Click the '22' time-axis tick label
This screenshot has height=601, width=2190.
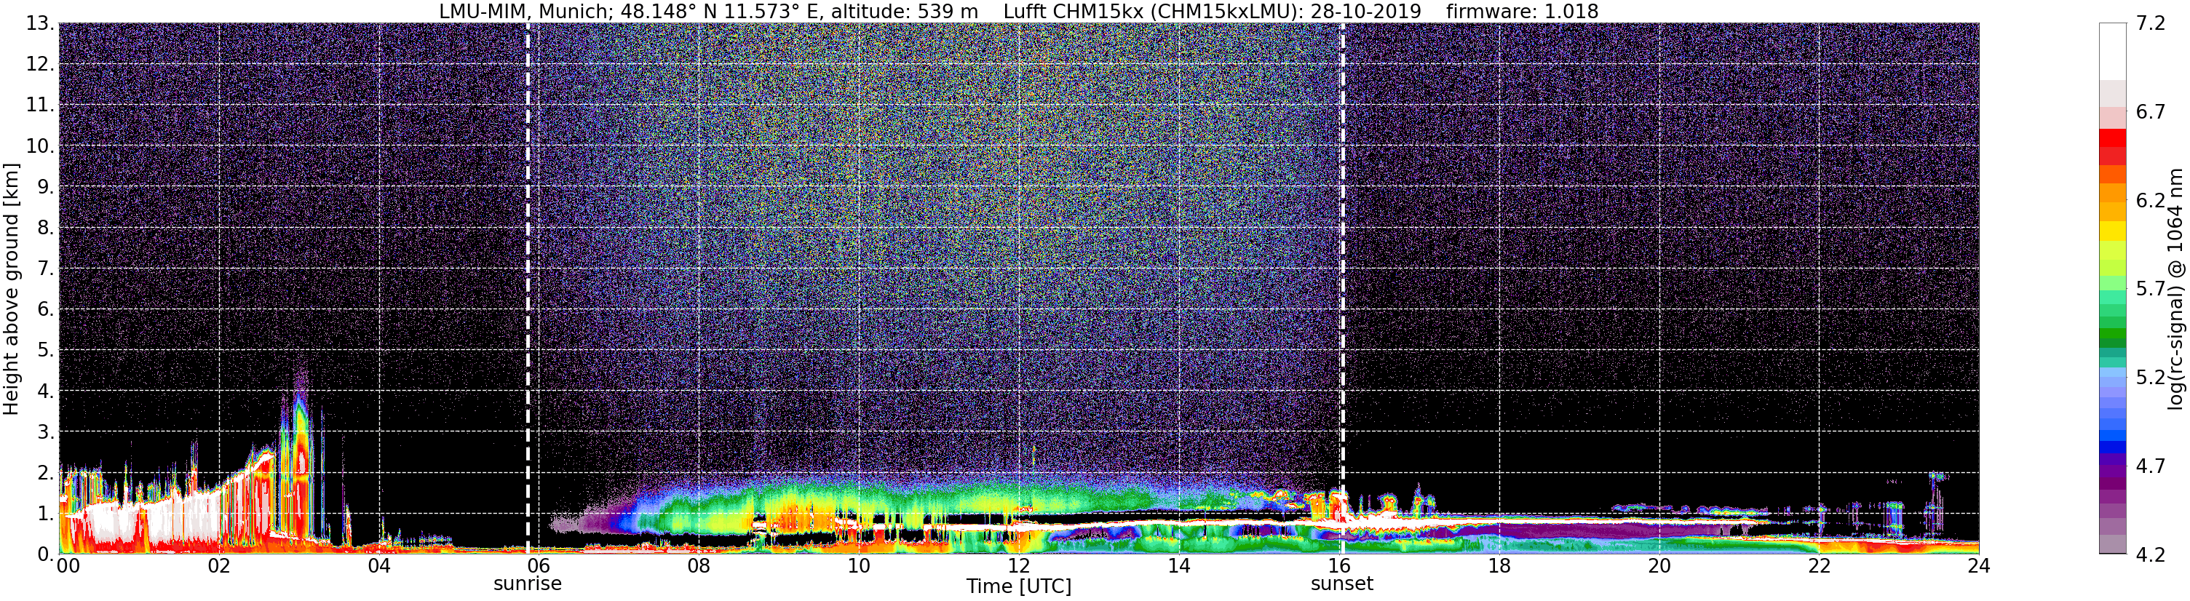(1819, 566)
